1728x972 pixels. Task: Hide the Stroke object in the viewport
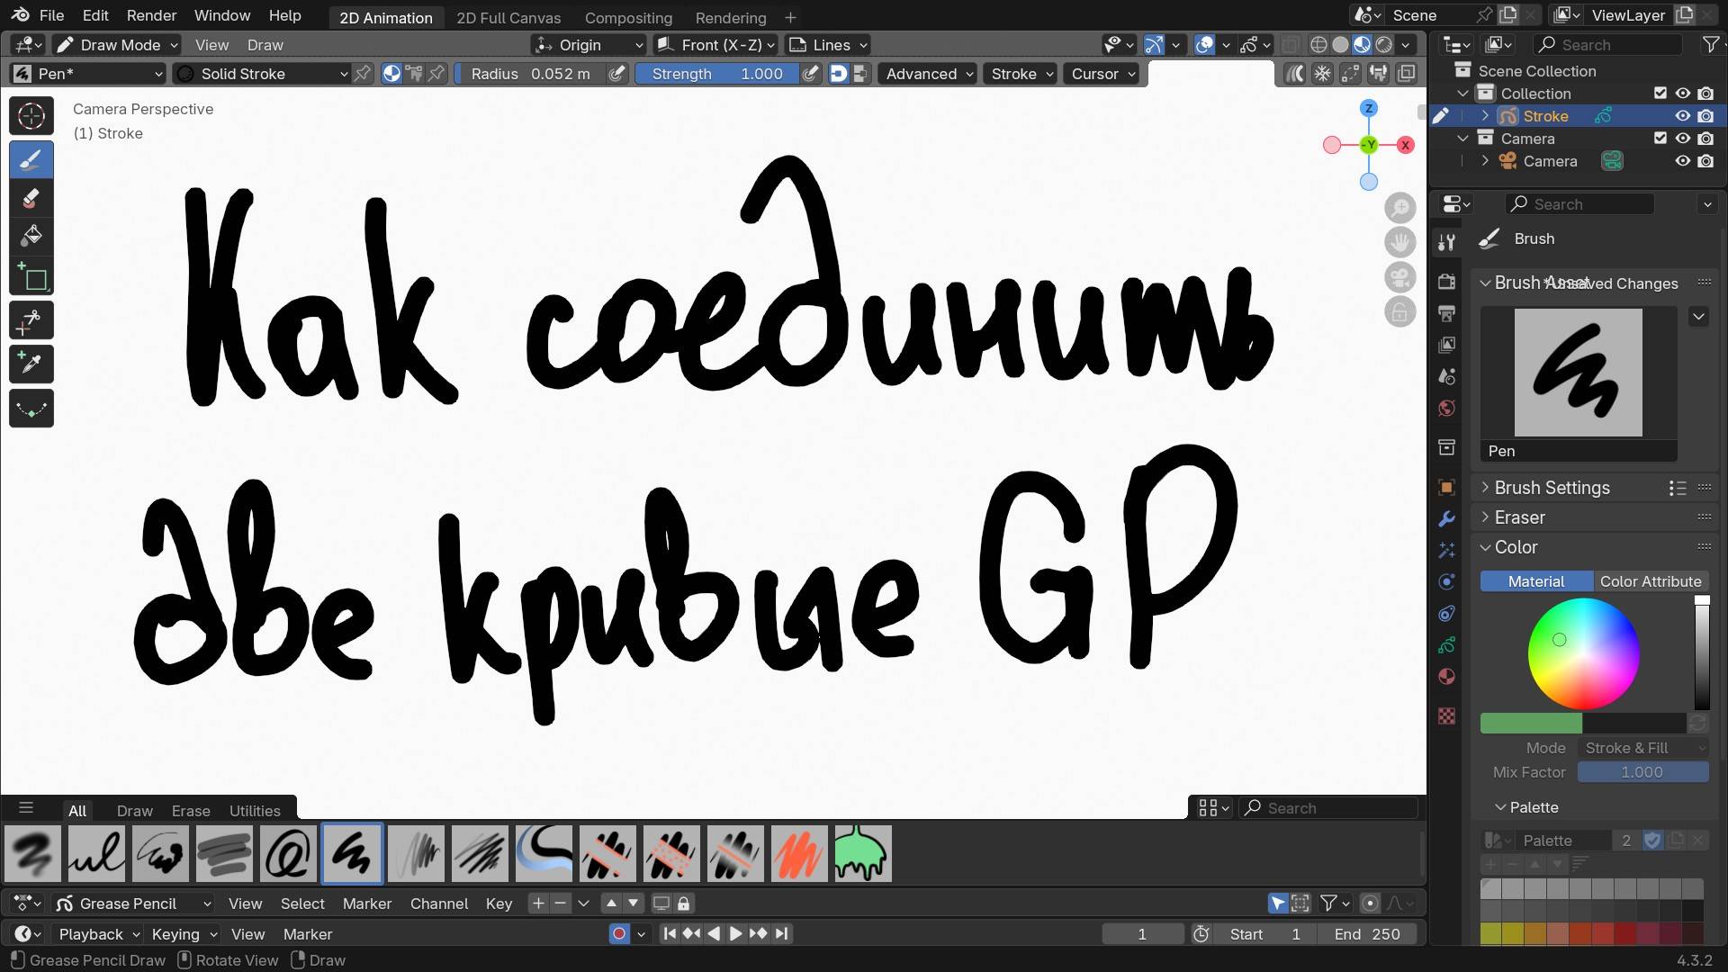click(1682, 115)
